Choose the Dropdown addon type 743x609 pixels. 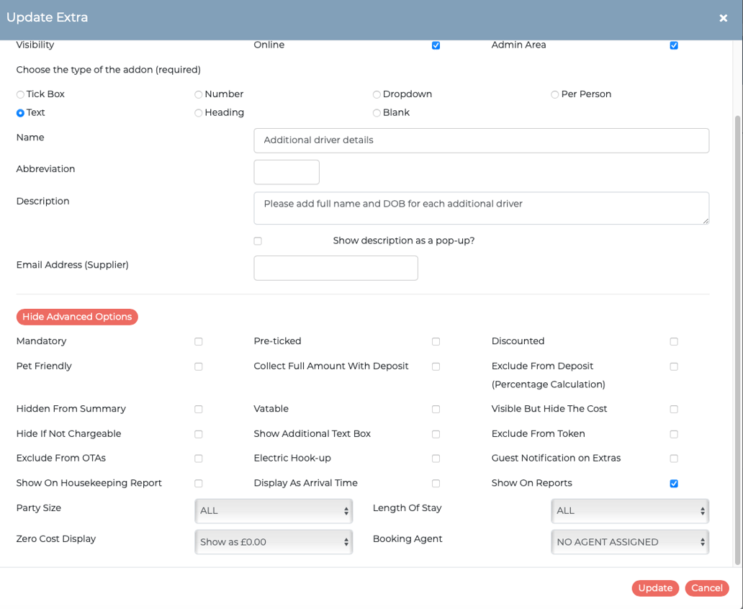[377, 94]
